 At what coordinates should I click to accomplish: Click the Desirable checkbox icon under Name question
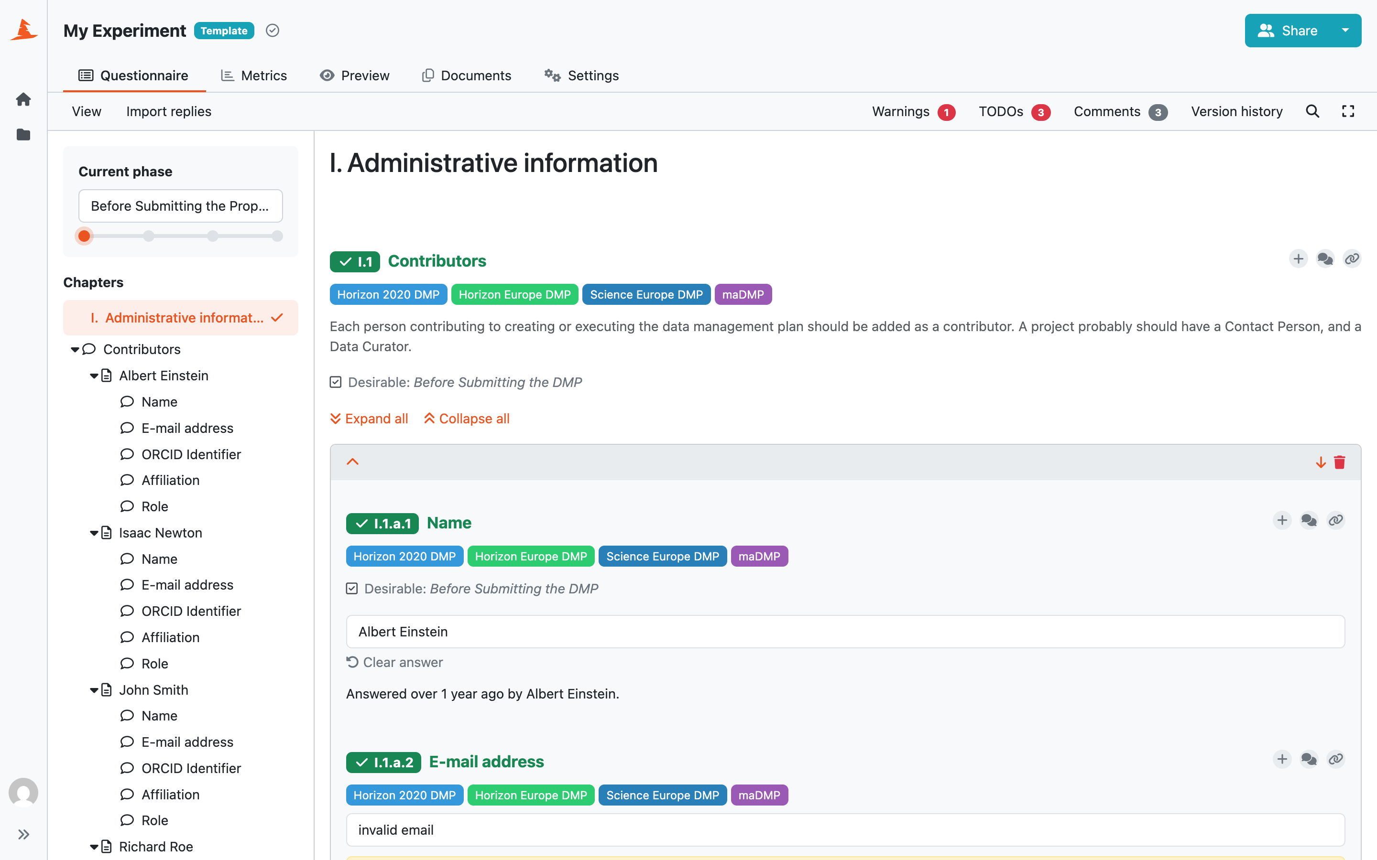351,589
